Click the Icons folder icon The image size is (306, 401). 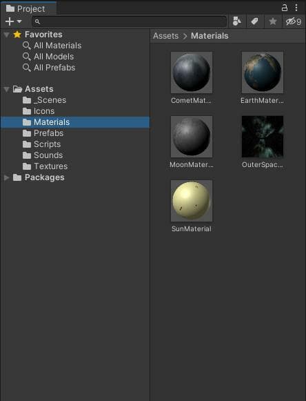coord(27,111)
